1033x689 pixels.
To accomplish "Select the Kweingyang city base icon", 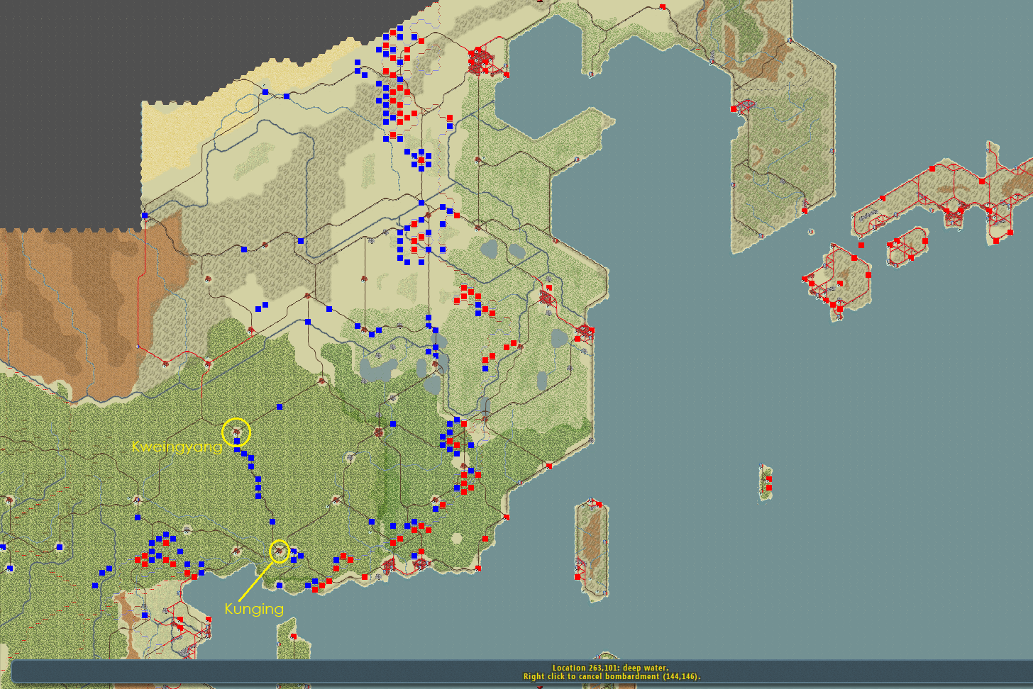I will click(x=236, y=431).
